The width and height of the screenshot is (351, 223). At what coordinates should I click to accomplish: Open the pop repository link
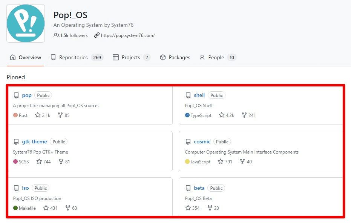pos(27,95)
